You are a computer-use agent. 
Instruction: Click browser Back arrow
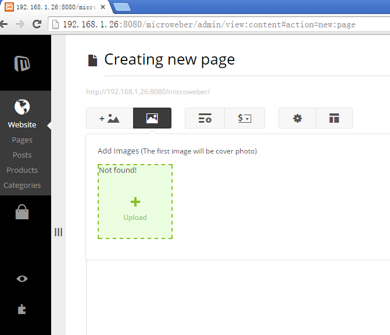click(x=3, y=24)
